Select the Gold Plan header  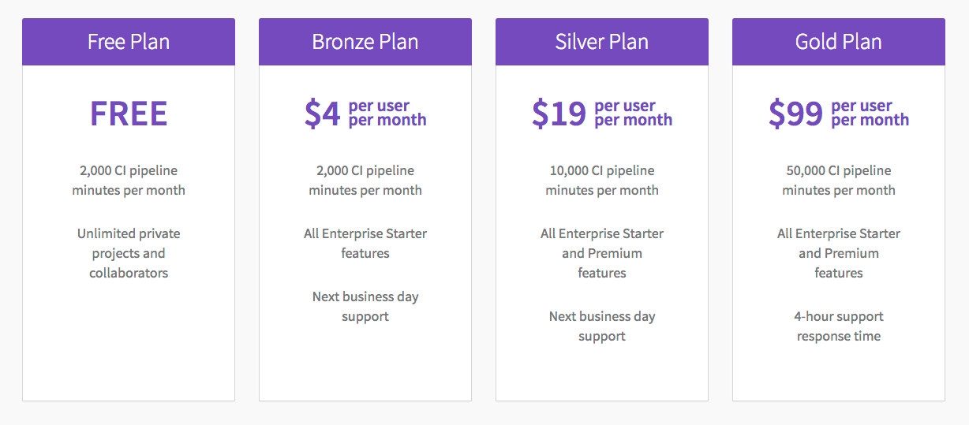tap(839, 42)
